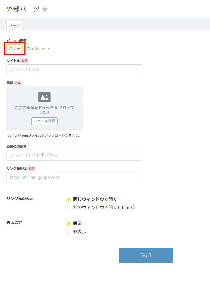Click the blue 追加 button
Image resolution: width=210 pixels, height=281 pixels.
coord(146,255)
